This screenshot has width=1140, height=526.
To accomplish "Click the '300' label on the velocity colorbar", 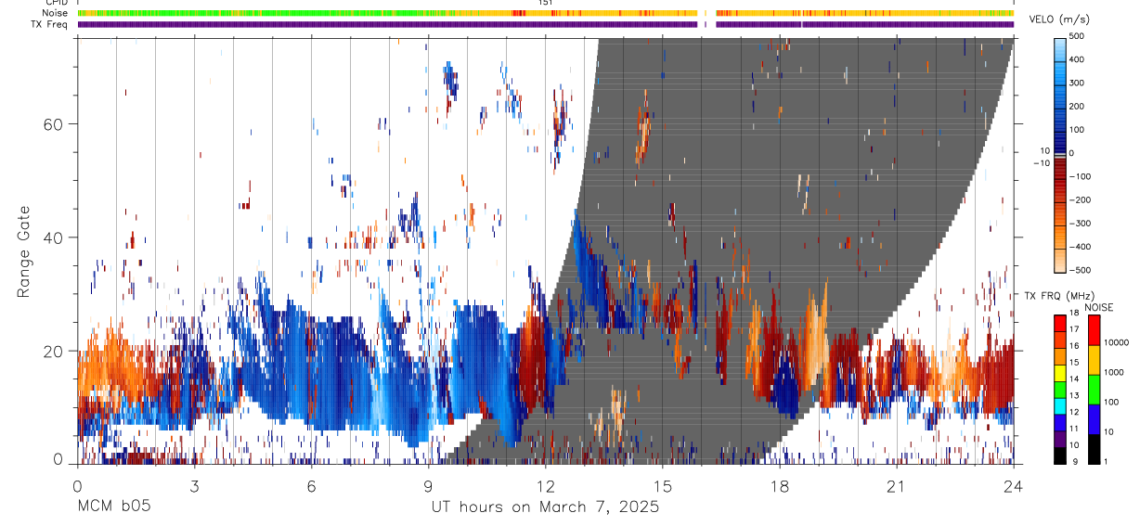I will click(x=1077, y=83).
